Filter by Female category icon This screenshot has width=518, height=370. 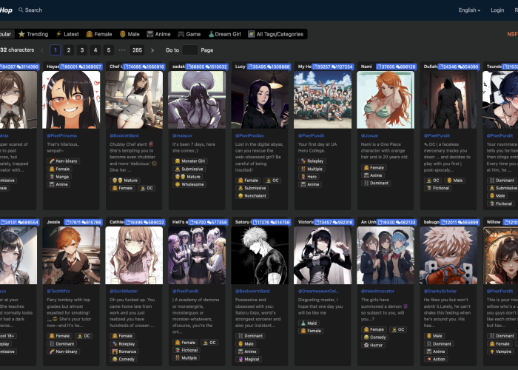click(x=90, y=34)
